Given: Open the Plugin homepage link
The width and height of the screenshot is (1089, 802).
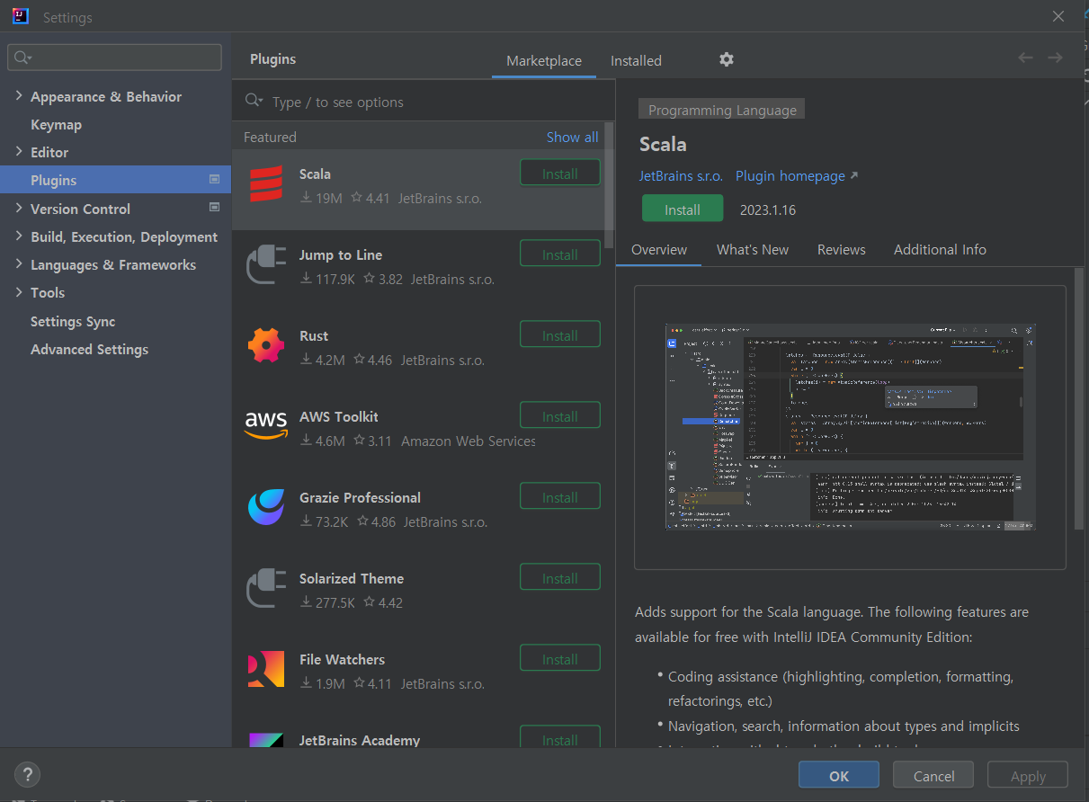Looking at the screenshot, I should [797, 175].
